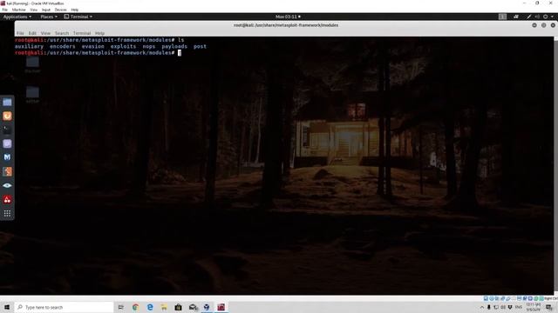Screen dimensions: 558x313
Task: Click 'nops' in the ls output
Action: click(149, 46)
